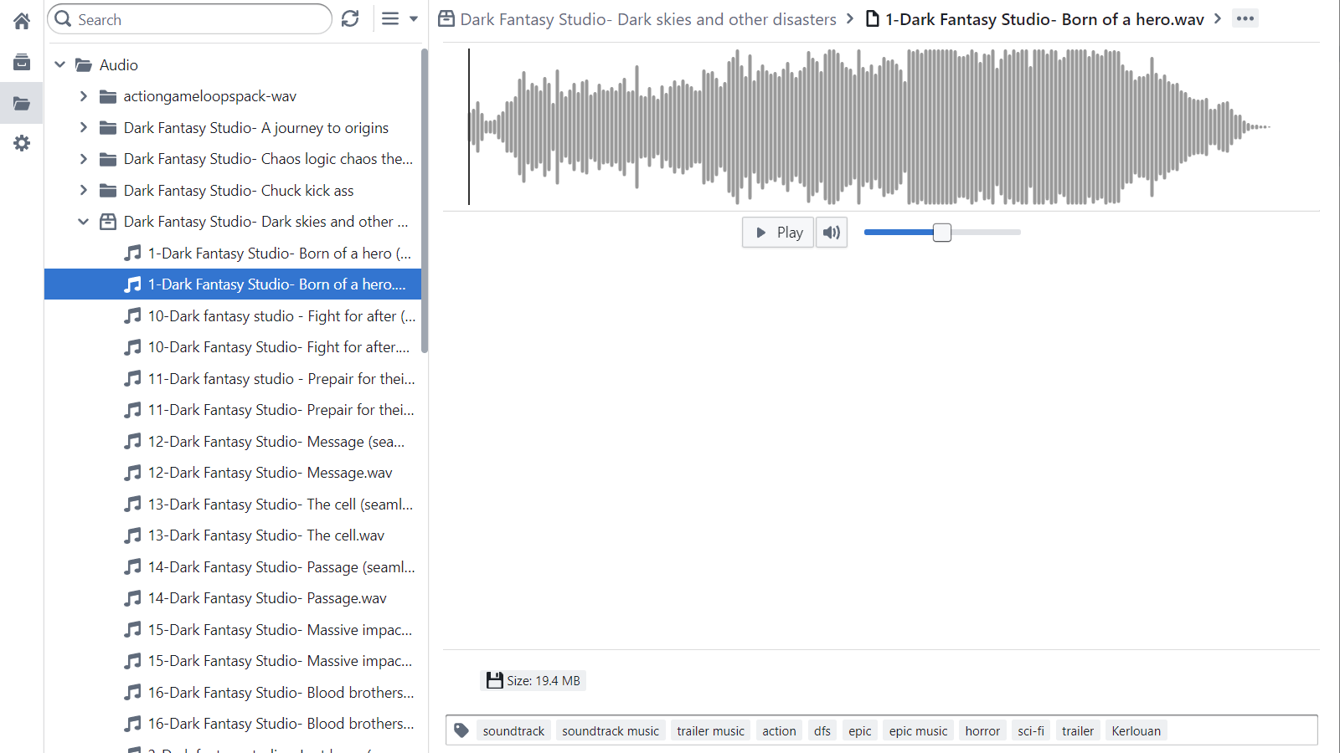Open 14-Dark Fantasy Studio- Passage (seaml...
Image resolution: width=1340 pixels, height=753 pixels.
pos(233,566)
